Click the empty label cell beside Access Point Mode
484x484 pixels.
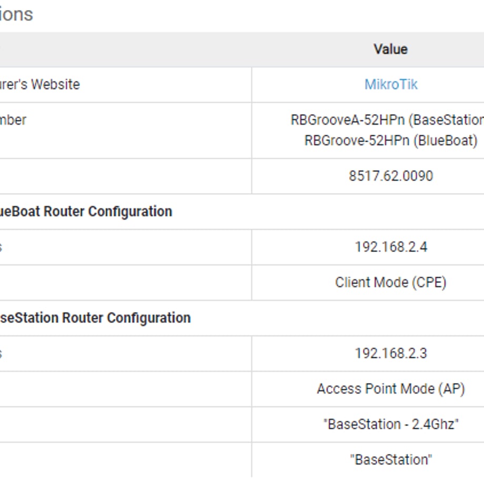click(x=126, y=389)
